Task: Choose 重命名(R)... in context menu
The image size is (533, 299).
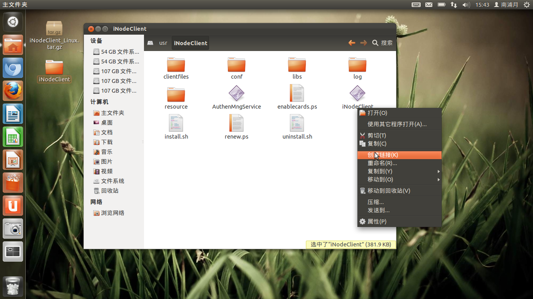Action: point(400,163)
